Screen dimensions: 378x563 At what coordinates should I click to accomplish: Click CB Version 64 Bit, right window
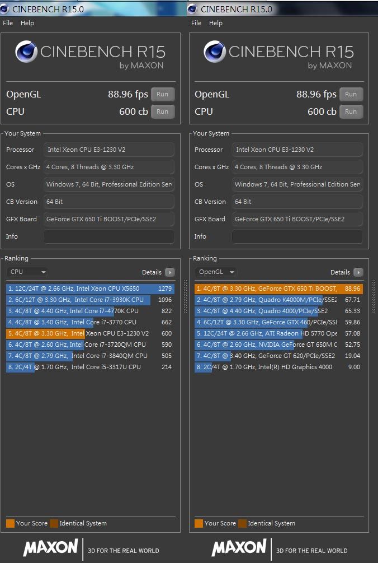pos(297,202)
